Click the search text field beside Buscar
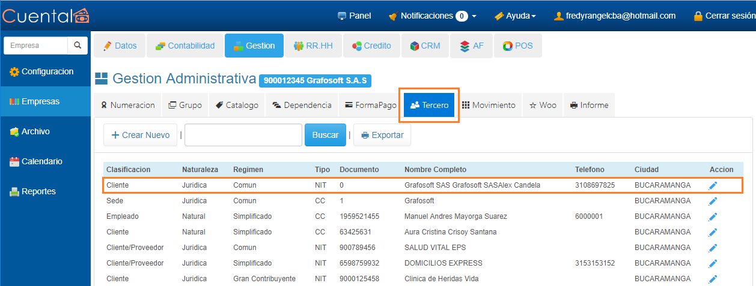Screen dimensions: 756x286 pos(243,135)
